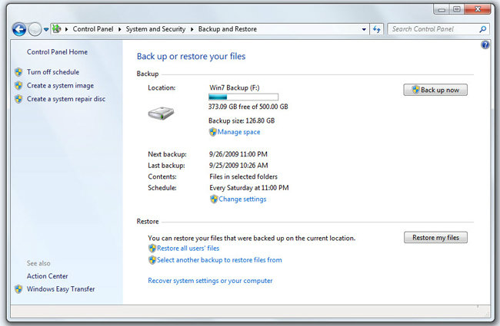
Task: Maximize the Backup and Restore window
Action: [x=457, y=9]
